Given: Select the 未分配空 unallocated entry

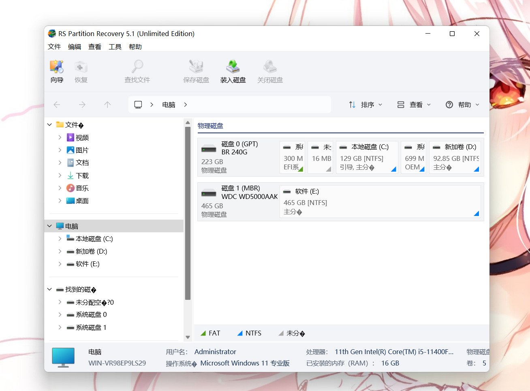Looking at the screenshot, I should click(90, 303).
